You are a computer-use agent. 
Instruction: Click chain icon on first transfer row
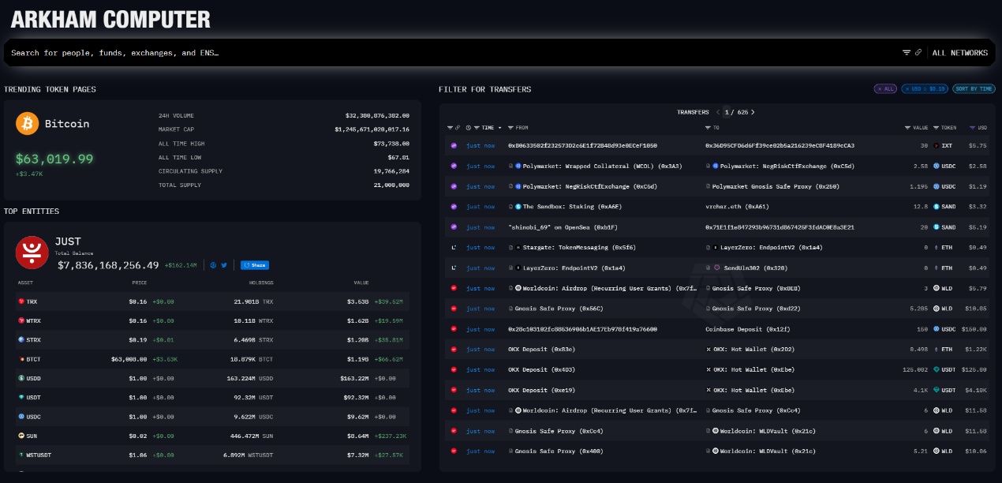pyautogui.click(x=454, y=146)
